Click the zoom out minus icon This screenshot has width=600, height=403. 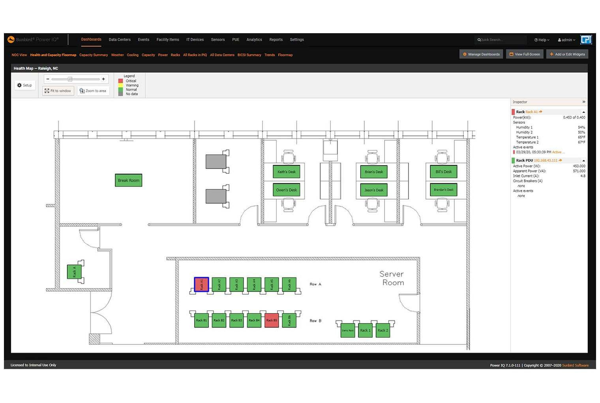[48, 79]
